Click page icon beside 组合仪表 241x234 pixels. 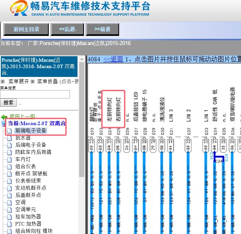[9, 167]
